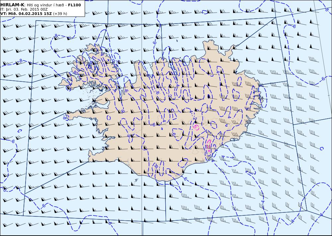Viewport: 332px width, 236px height.
Task: Click the magenta -6 contour label
Action: point(196,127)
